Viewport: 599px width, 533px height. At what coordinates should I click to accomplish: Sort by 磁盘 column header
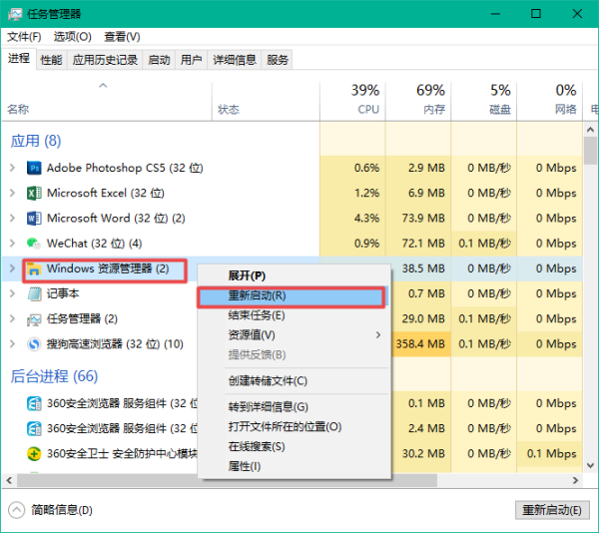(484, 101)
